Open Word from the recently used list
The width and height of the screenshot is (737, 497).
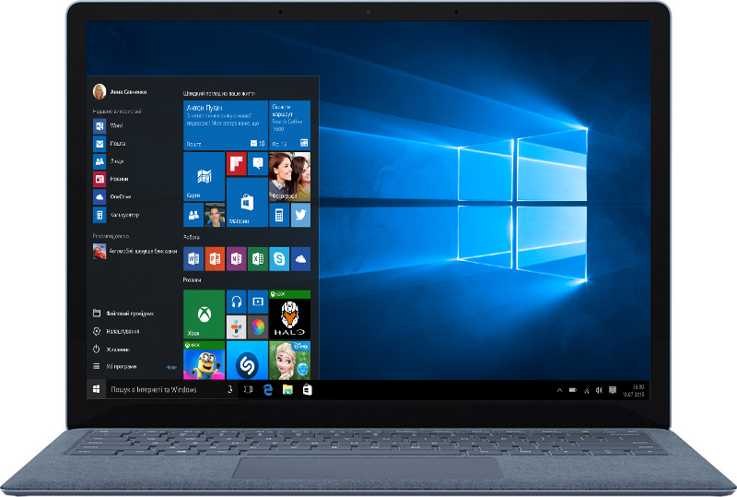tap(109, 125)
